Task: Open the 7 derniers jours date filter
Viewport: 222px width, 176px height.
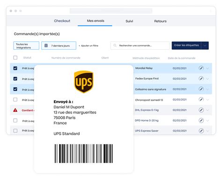Action: [x=59, y=46]
